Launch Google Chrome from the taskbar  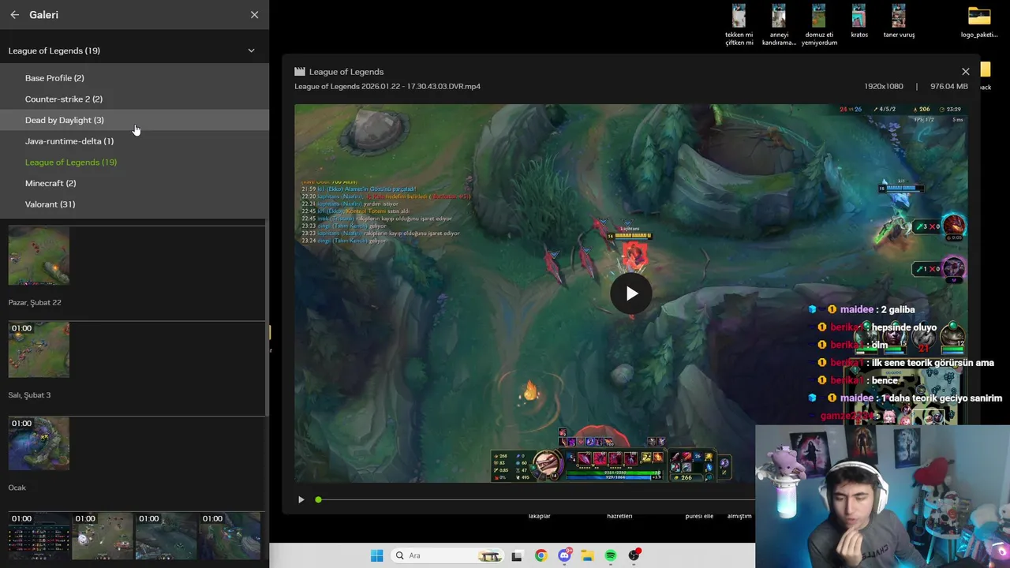click(x=541, y=555)
